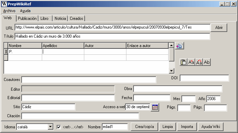Screen dimensions: 238x133
Task: Click the first Págs. field
Action: pyautogui.click(x=184, y=108)
